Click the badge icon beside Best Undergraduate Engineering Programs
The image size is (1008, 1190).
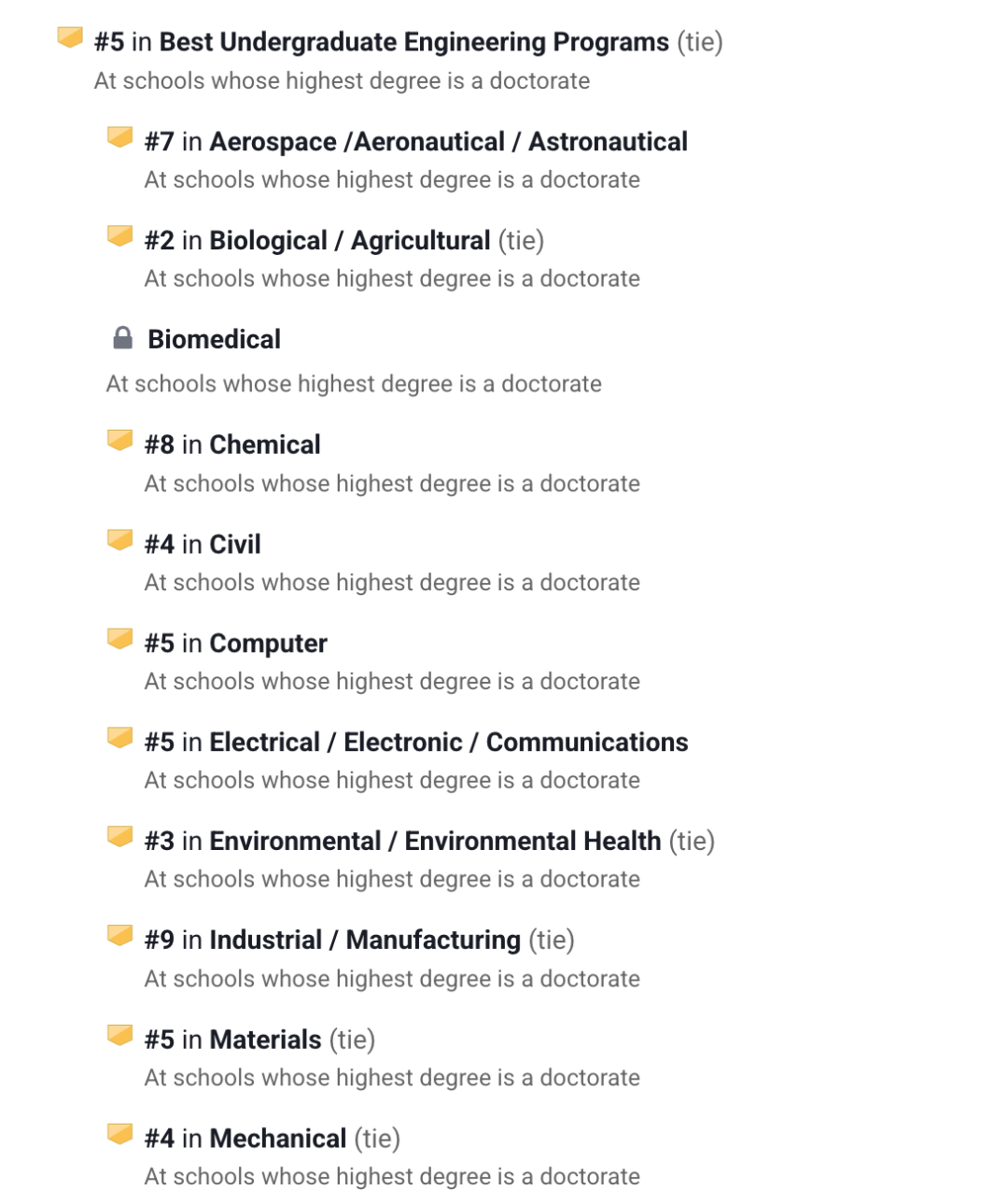pyautogui.click(x=70, y=37)
